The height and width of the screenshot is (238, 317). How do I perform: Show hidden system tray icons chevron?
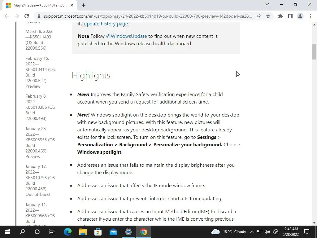pos(252,232)
